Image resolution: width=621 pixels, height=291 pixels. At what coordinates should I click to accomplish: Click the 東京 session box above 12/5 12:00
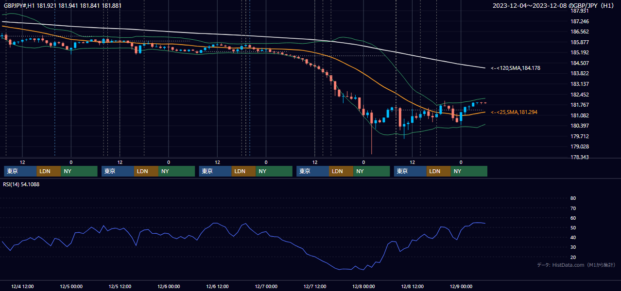pos(118,171)
